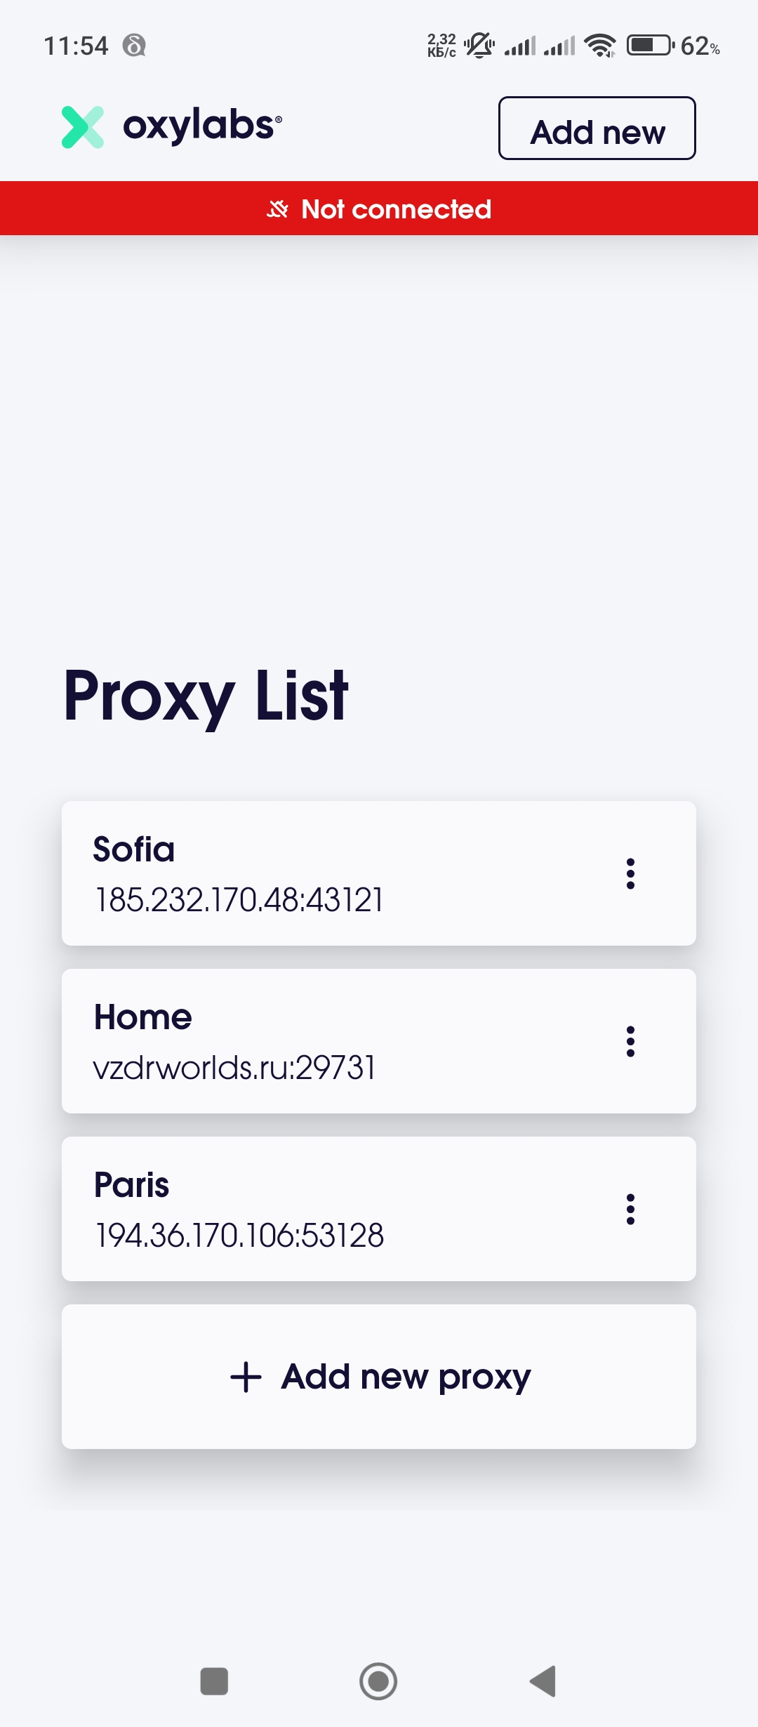The height and width of the screenshot is (1727, 758).
Task: Open the three-dot menu for Home proxy
Action: pyautogui.click(x=630, y=1041)
